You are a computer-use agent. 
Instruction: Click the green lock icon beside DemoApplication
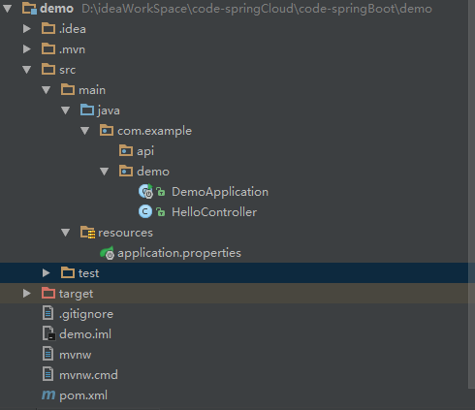click(161, 192)
